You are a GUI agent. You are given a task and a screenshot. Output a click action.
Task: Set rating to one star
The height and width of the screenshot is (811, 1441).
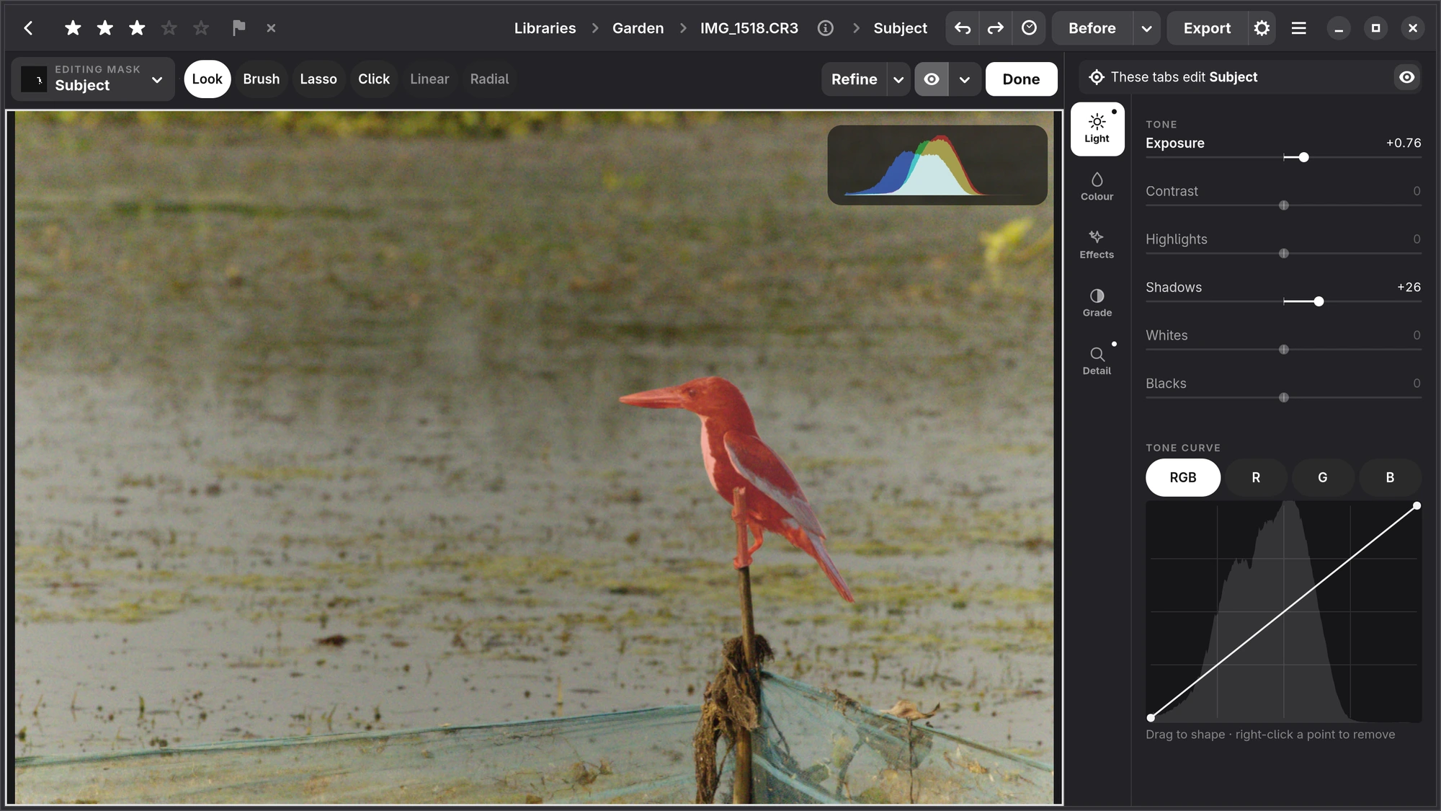click(73, 28)
